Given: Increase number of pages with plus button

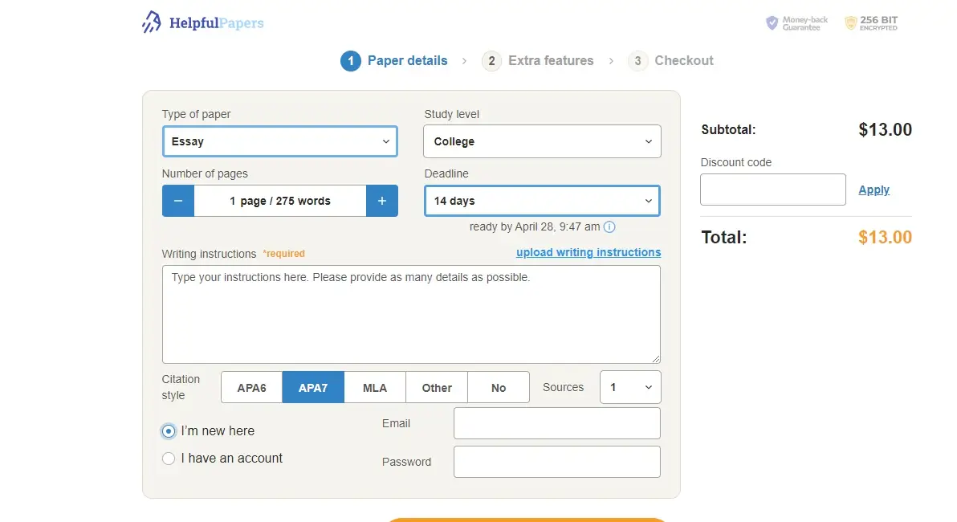Looking at the screenshot, I should (382, 201).
